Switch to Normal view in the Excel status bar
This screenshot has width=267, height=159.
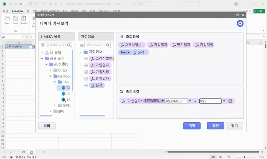coord(213,157)
